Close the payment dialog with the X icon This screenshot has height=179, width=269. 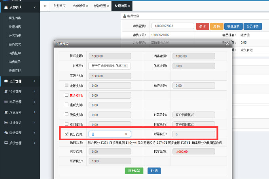(x=227, y=44)
